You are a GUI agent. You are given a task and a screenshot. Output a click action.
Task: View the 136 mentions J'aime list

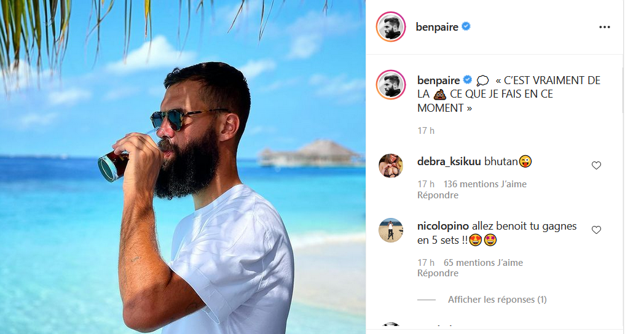pyautogui.click(x=485, y=184)
